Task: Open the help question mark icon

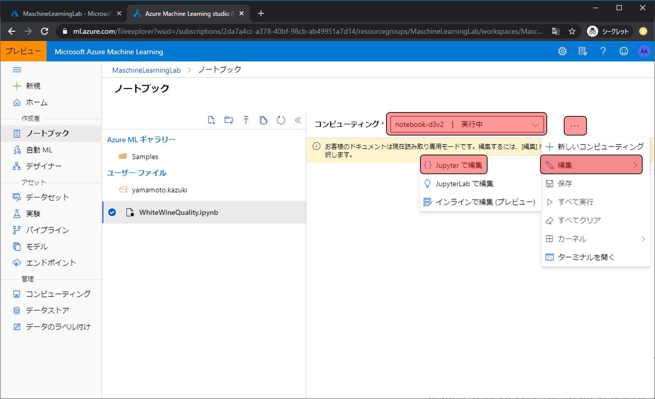Action: (603, 51)
